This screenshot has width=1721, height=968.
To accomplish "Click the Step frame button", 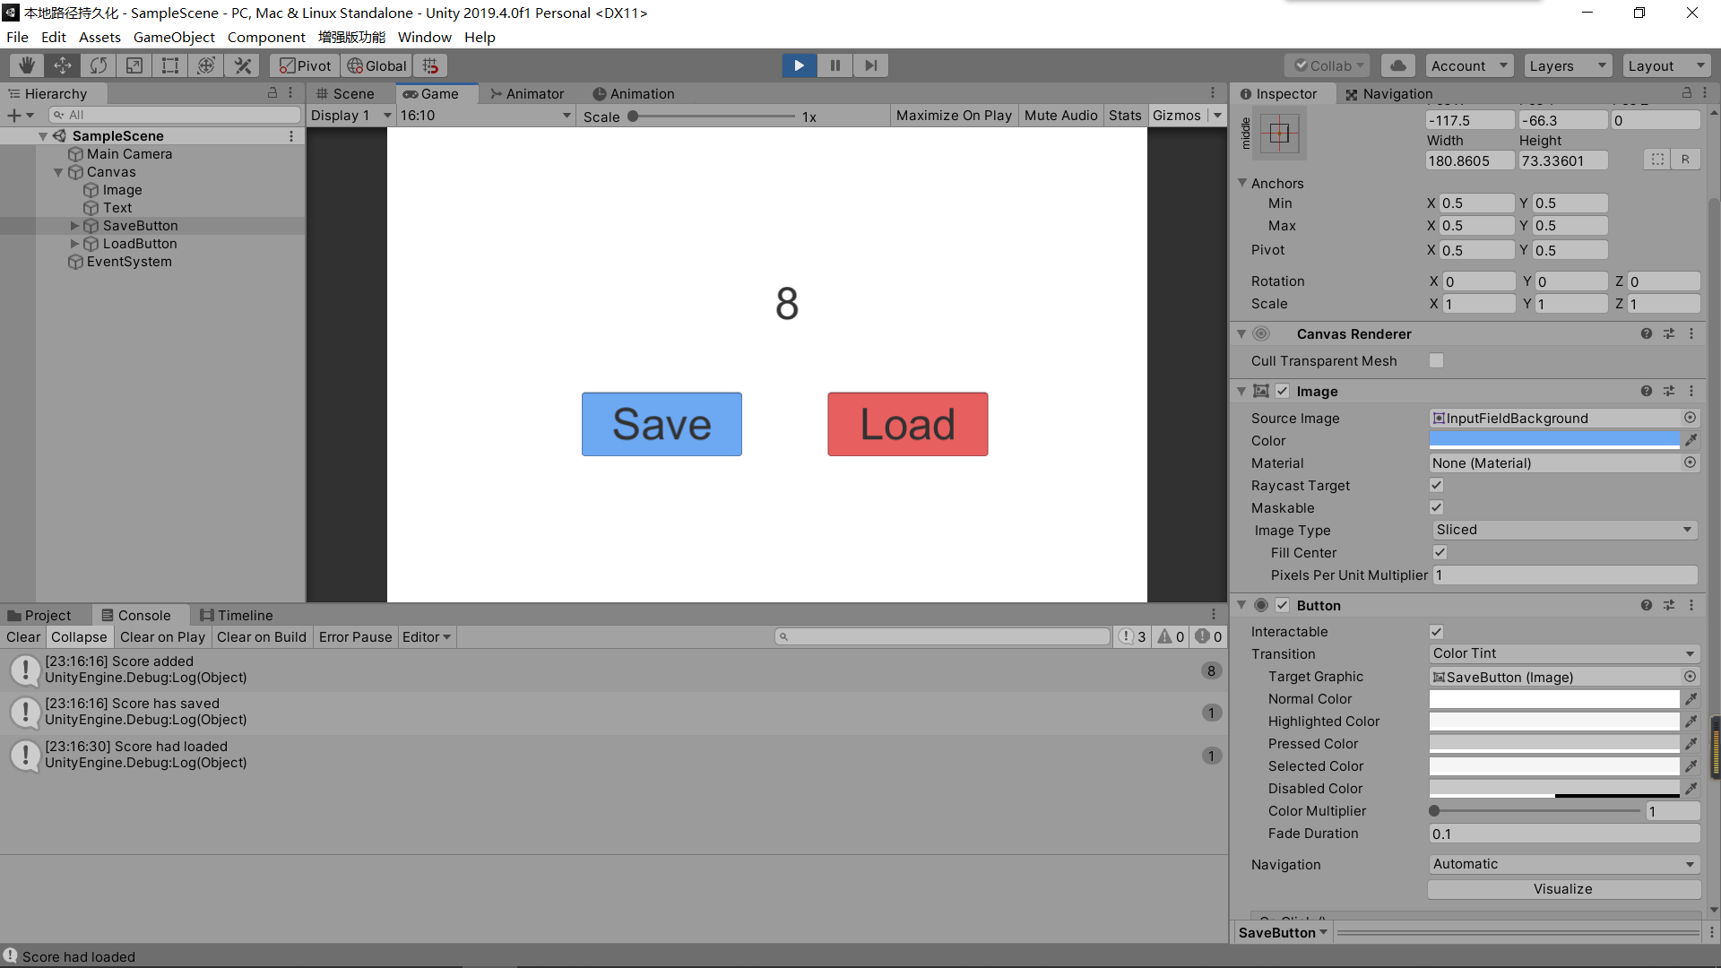I will (x=870, y=65).
